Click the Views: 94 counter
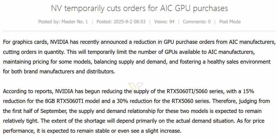This screenshot has height=138, width=278. pyautogui.click(x=164, y=22)
